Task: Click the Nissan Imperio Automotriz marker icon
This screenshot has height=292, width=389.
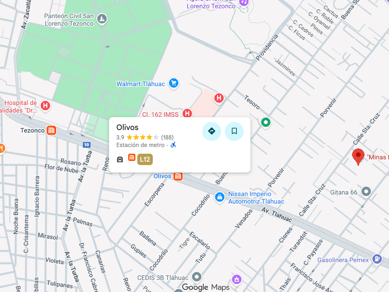Action: coord(220,197)
